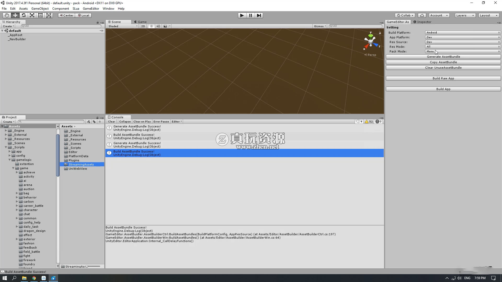Start Play mode with the Play button
Screen dimensions: 502x282
(242, 15)
